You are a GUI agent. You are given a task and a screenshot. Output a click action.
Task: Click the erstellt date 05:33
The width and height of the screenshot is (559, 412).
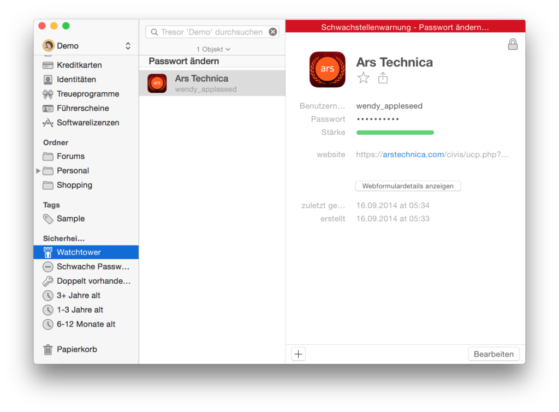click(x=393, y=219)
